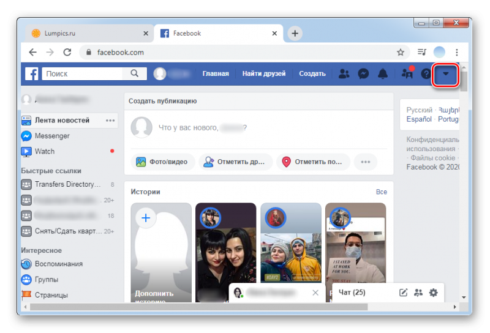Click the vertical scrollbar down arrow

point(464,297)
